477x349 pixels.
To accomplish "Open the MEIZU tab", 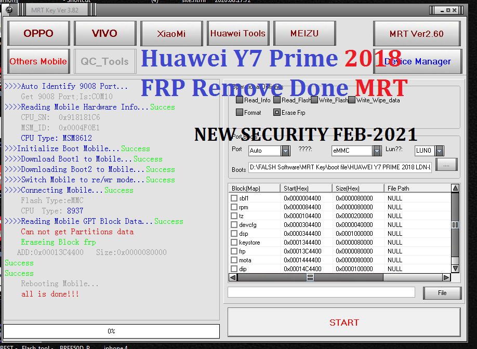I will [x=304, y=33].
